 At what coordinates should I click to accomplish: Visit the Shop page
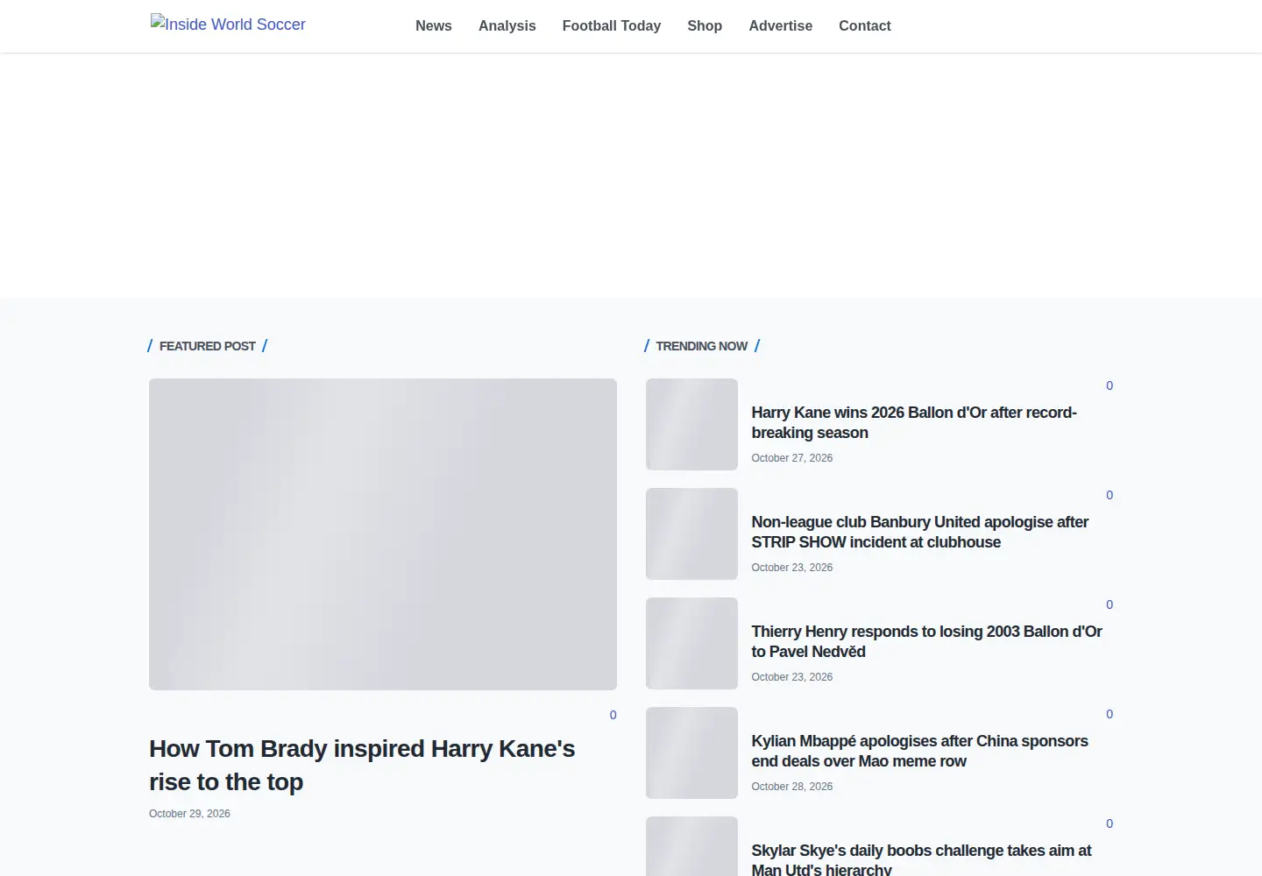(x=705, y=26)
